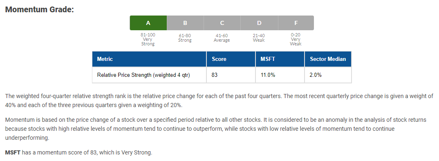This screenshot has height=161, width=439.
Task: Click the B grade segment
Action: coord(185,23)
